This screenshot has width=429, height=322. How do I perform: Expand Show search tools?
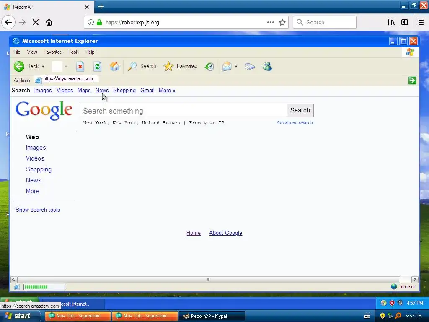[38, 210]
